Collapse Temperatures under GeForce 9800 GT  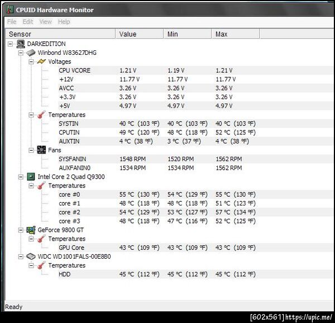coord(31,239)
